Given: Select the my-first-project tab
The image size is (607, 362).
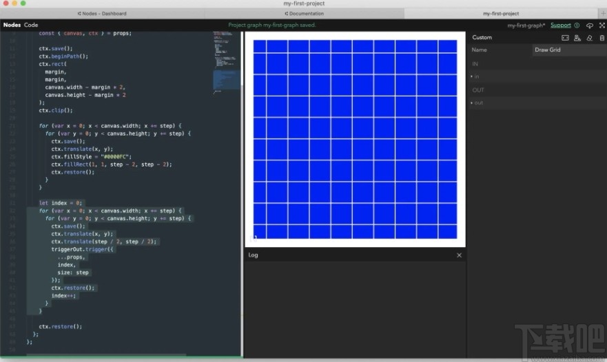Looking at the screenshot, I should [501, 14].
